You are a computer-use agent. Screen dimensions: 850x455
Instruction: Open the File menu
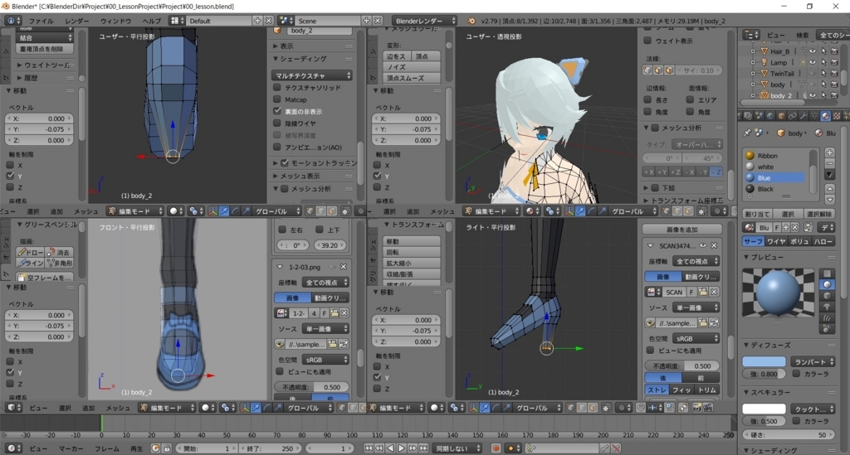[41, 21]
